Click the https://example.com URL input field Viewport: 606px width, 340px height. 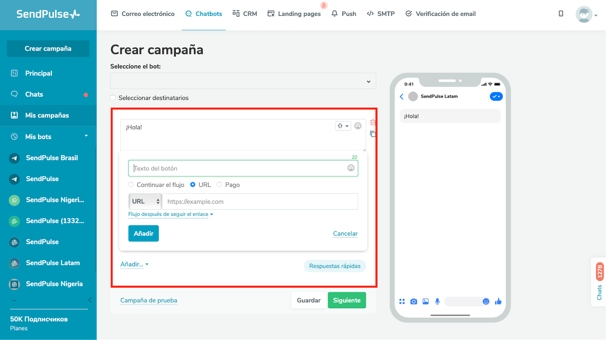(260, 202)
